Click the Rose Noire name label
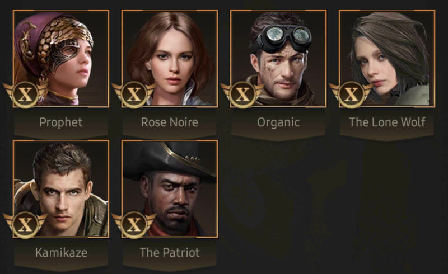448x274 pixels. [x=170, y=122]
